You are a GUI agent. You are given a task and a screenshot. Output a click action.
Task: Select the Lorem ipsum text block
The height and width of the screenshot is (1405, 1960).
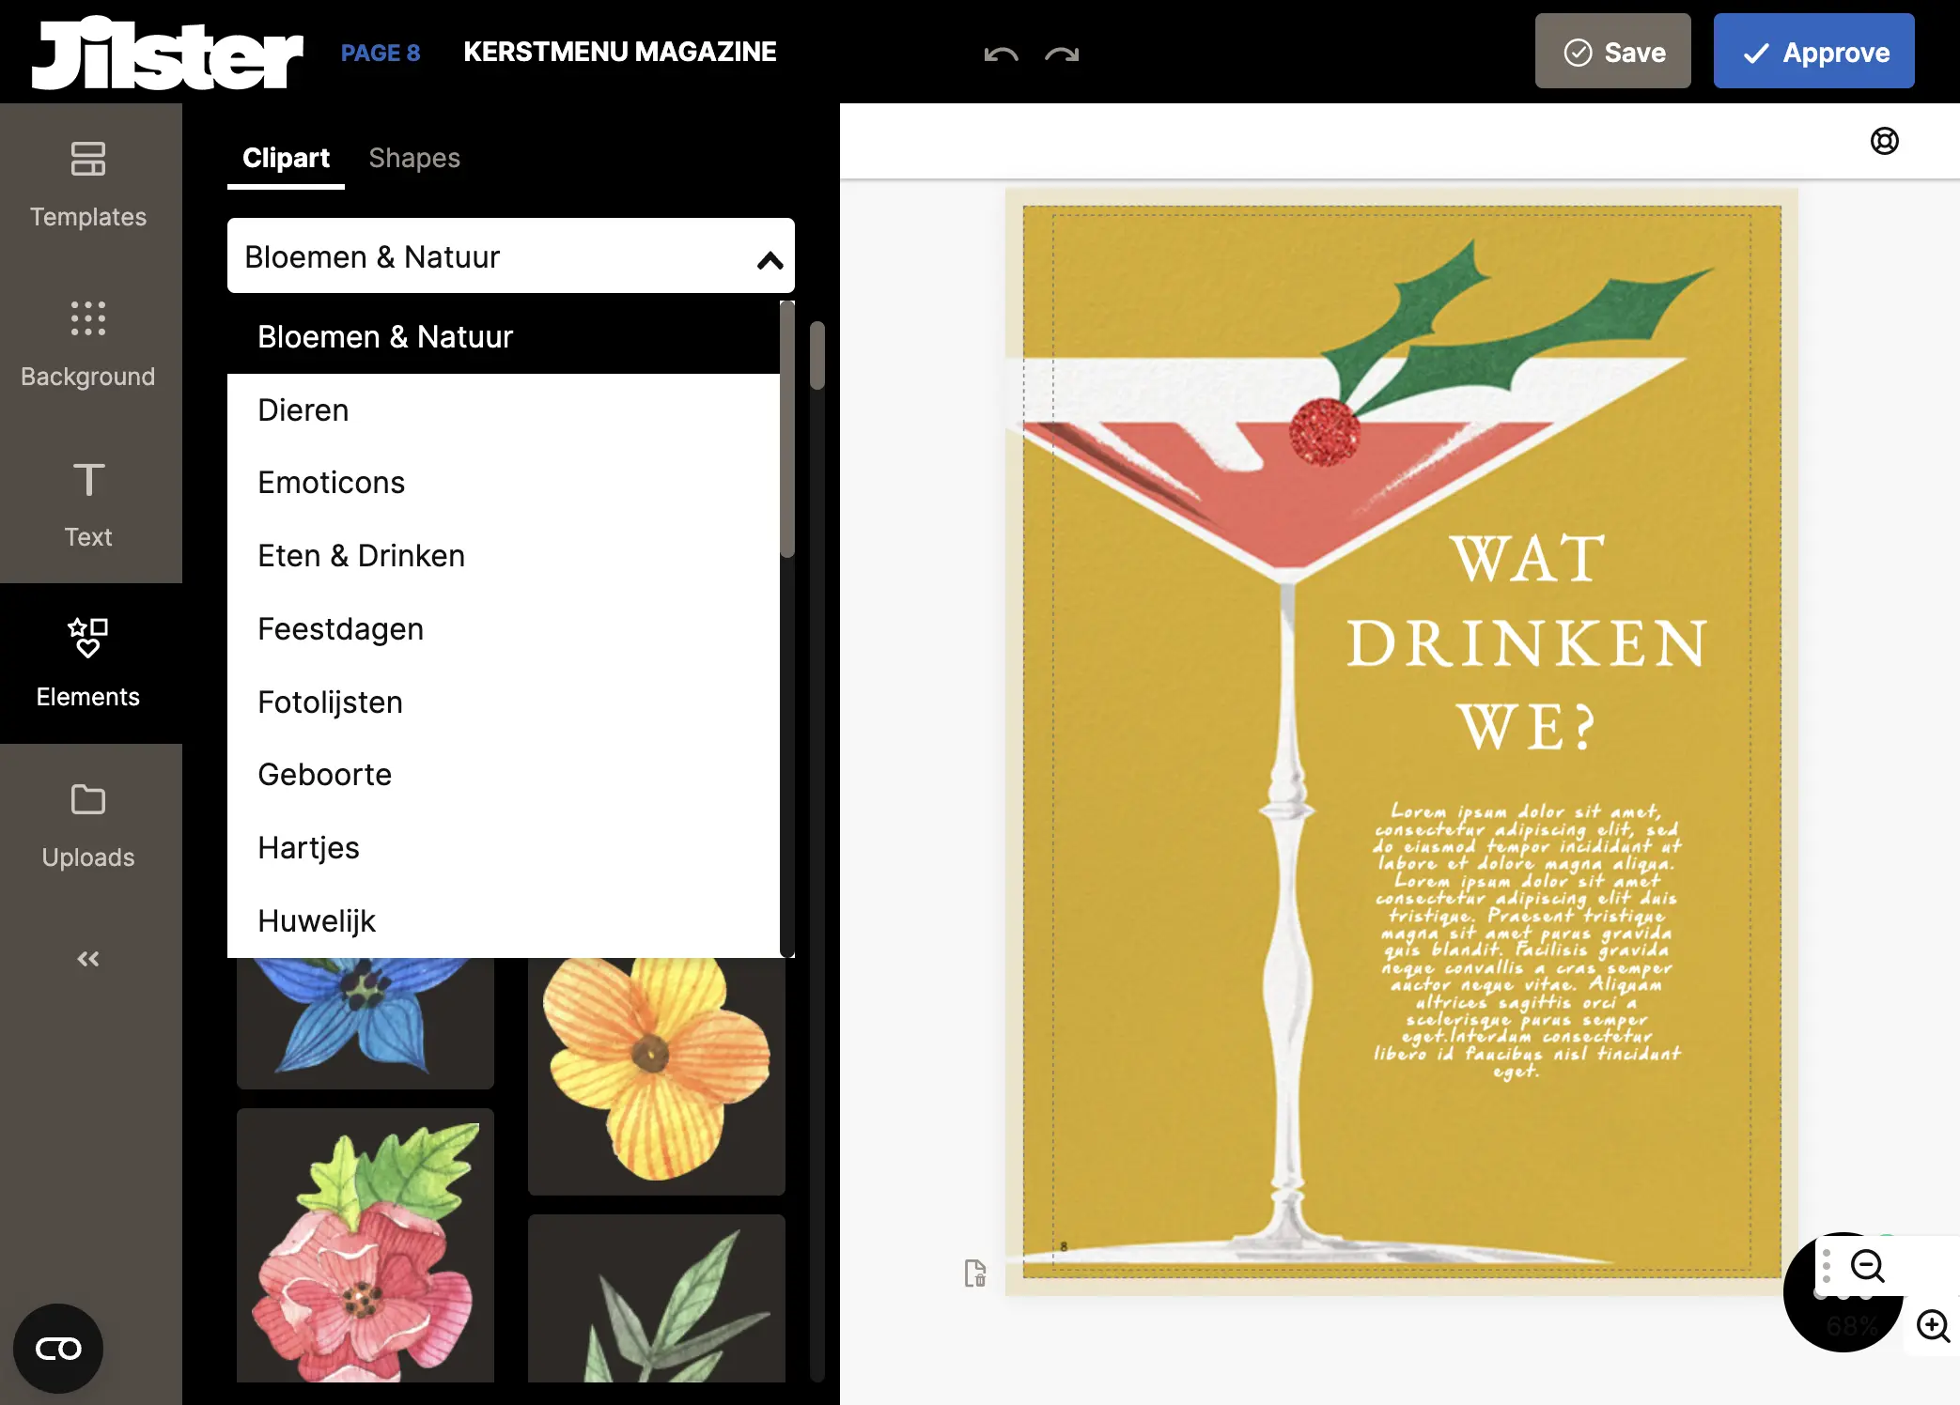[x=1527, y=941]
